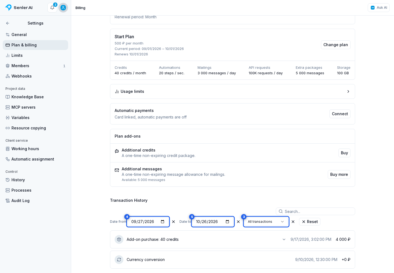Click the Currency conversion transaction row

[x=233, y=260]
